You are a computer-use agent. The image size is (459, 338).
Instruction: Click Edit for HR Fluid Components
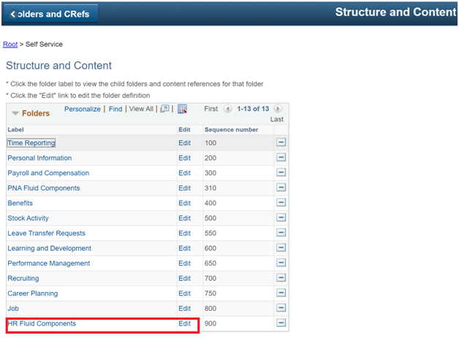[184, 323]
